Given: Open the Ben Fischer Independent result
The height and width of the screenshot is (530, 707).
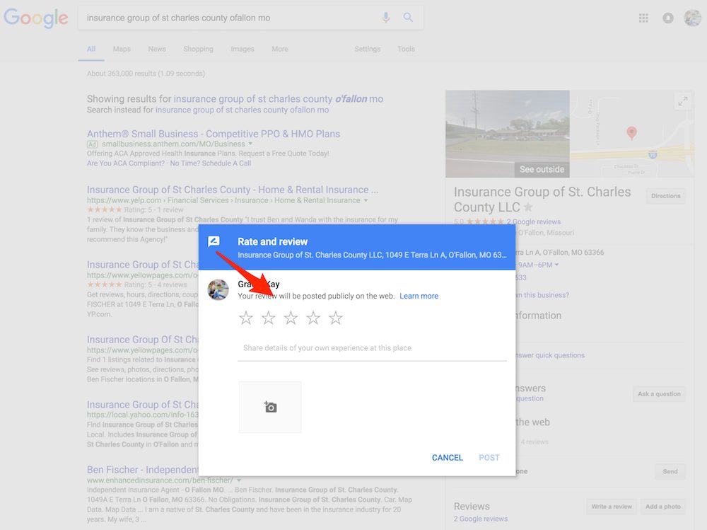Looking at the screenshot, I should tap(143, 470).
